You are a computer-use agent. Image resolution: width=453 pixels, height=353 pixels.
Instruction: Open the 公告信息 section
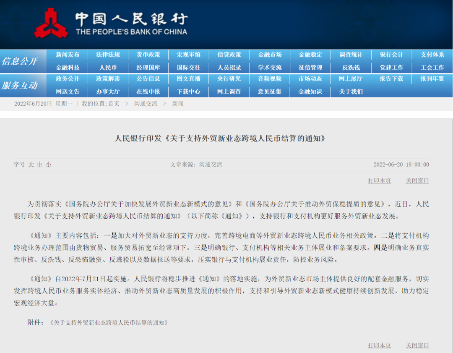[148, 79]
